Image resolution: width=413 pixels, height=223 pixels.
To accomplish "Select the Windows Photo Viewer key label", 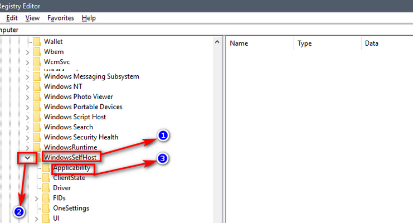I will point(79,97).
